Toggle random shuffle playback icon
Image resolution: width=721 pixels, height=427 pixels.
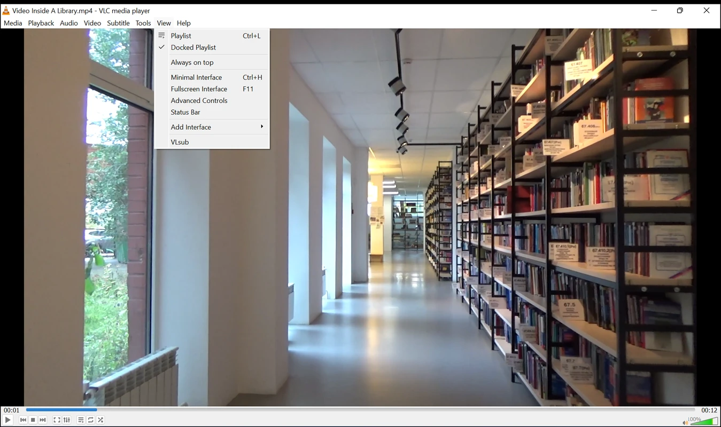(x=100, y=420)
